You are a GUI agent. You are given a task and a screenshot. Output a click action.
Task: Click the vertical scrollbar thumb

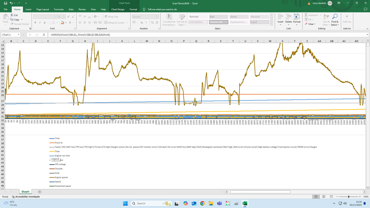coord(368,45)
